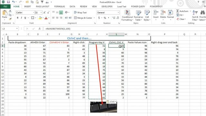Click the Cut scissors icon

point(10,11)
